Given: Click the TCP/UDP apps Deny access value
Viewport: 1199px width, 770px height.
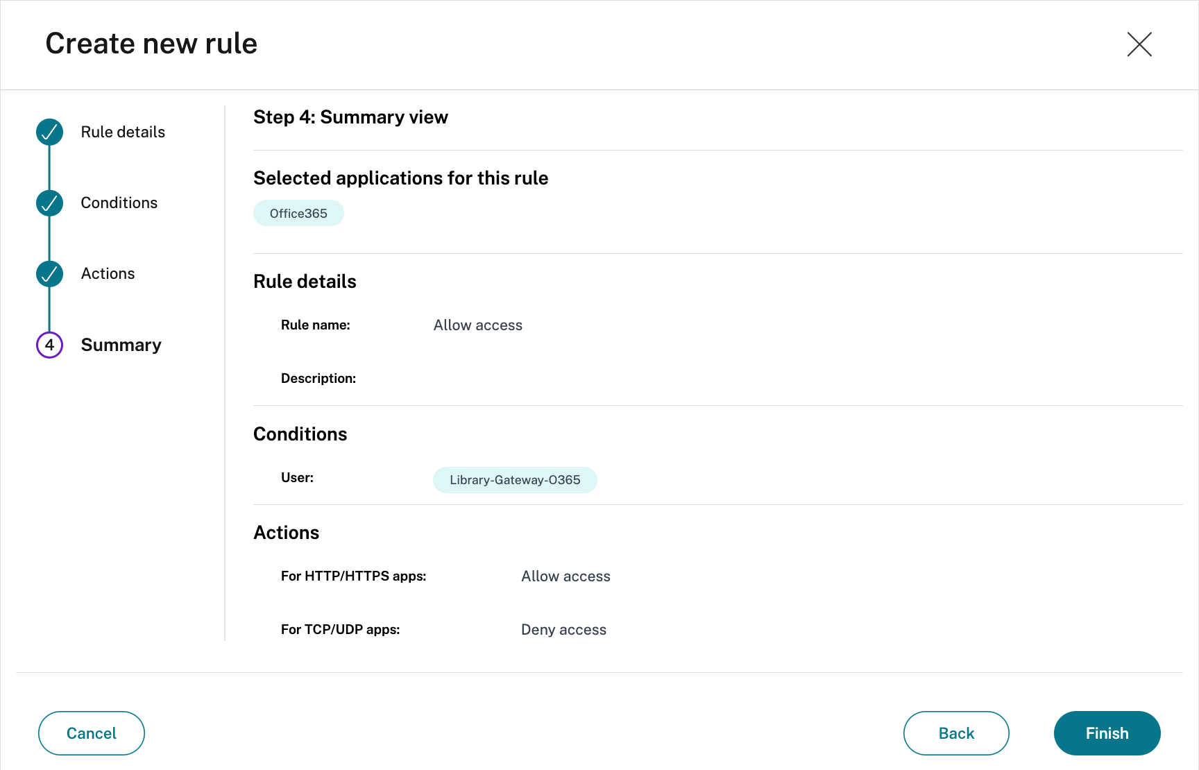Looking at the screenshot, I should [563, 630].
